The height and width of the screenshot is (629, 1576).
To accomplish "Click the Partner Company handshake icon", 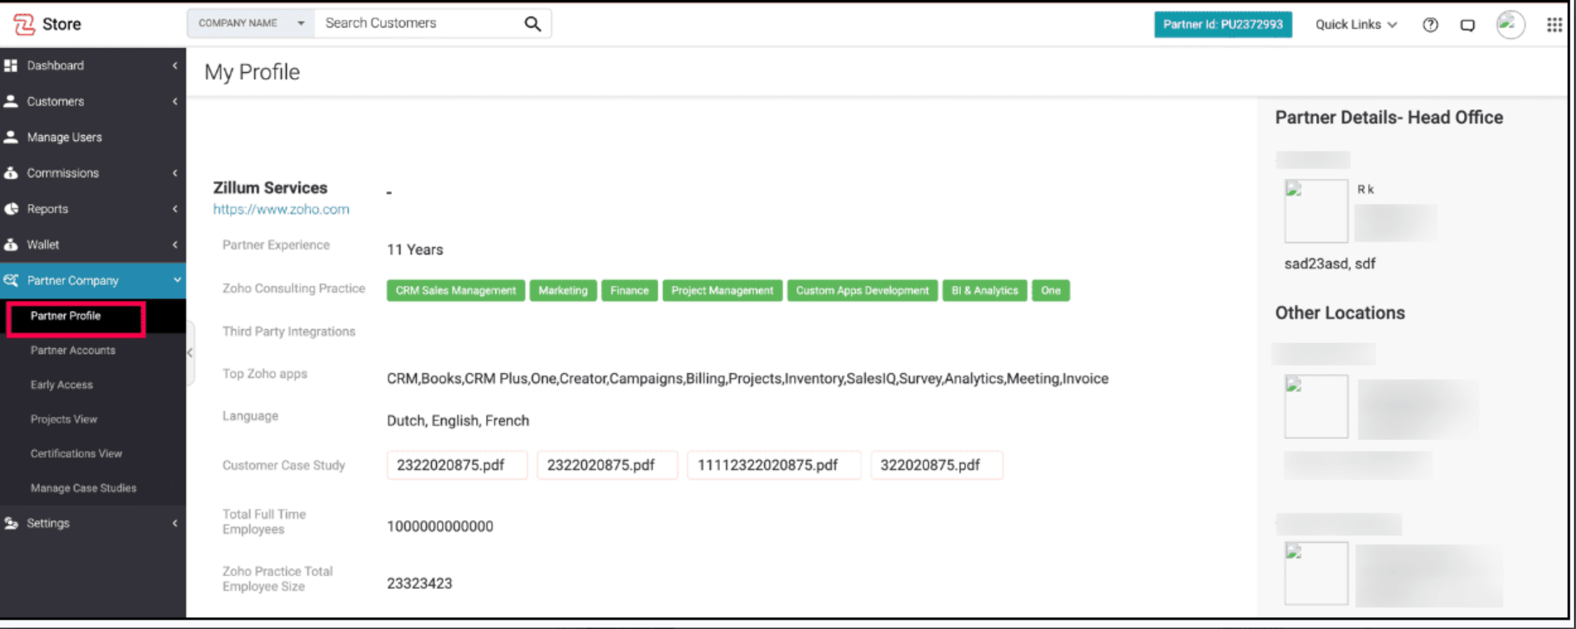I will [x=11, y=280].
